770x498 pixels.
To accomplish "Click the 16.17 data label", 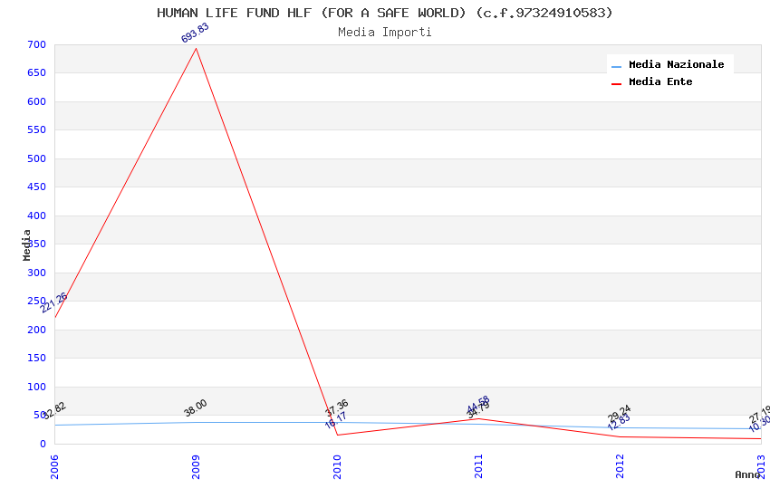I will (335, 420).
